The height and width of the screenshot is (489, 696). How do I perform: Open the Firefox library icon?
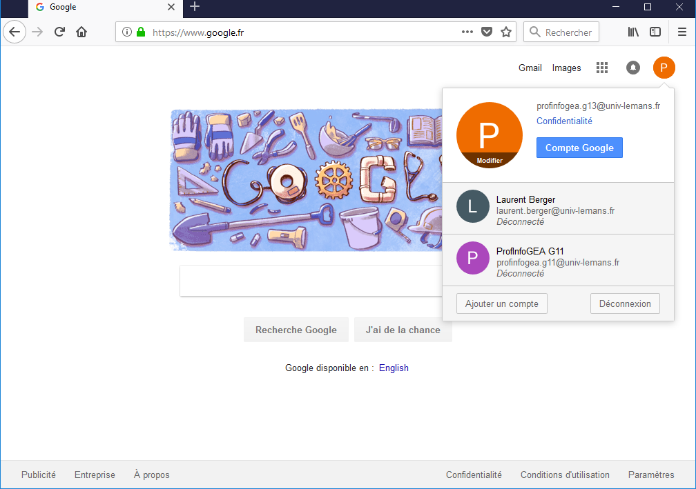pyautogui.click(x=633, y=32)
